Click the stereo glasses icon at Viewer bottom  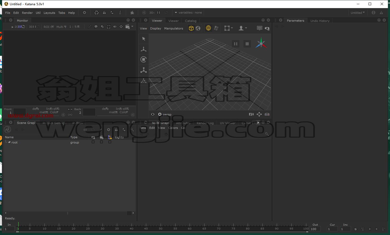tap(267, 114)
